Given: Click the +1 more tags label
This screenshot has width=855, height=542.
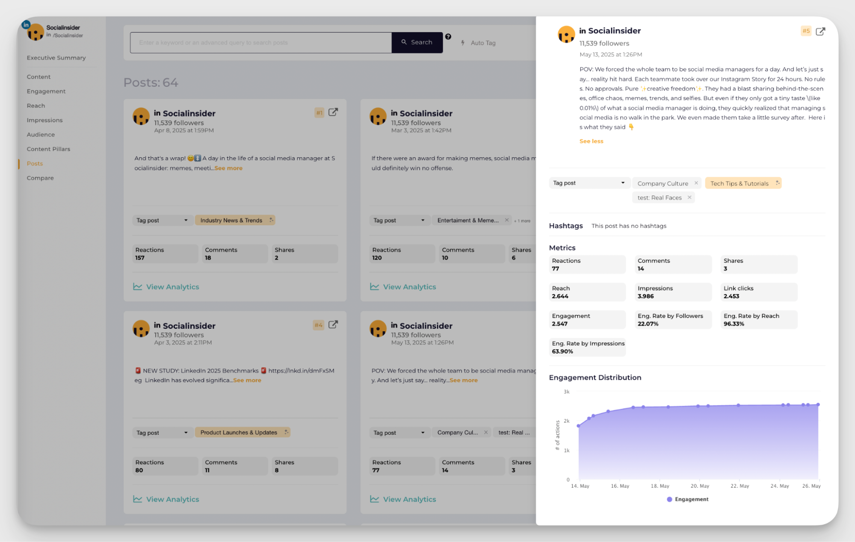Looking at the screenshot, I should point(522,221).
